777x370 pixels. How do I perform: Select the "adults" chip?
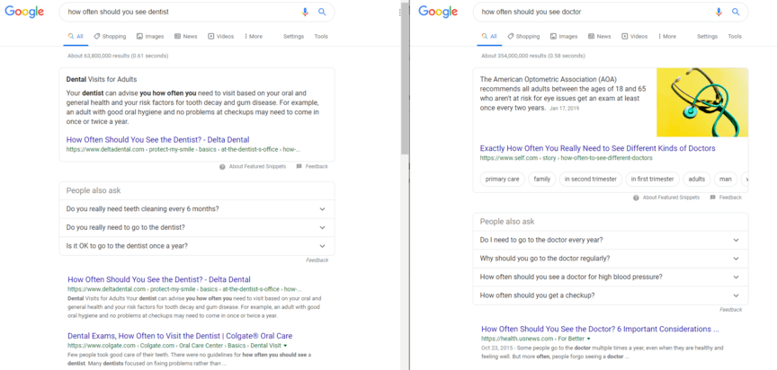[x=697, y=179]
